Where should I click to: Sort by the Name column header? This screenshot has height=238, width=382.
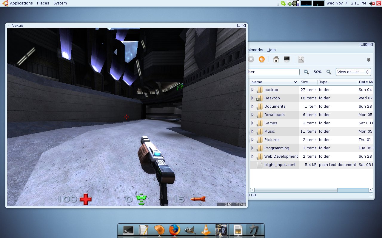pyautogui.click(x=275, y=82)
